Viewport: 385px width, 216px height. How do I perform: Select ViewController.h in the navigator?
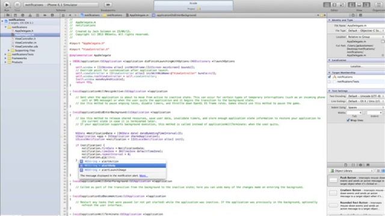[x=25, y=38]
